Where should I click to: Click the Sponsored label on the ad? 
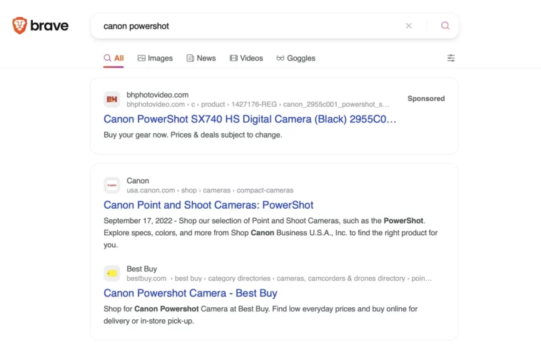click(x=425, y=99)
